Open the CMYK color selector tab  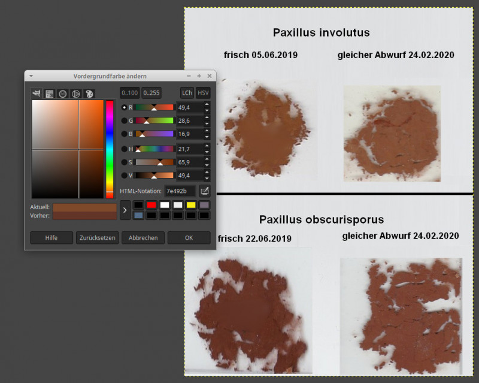[50, 94]
